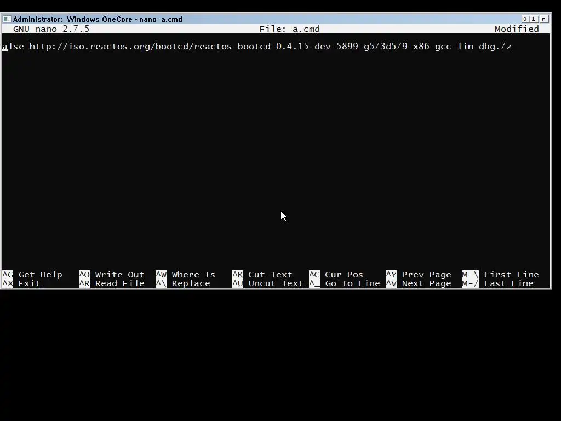
Task: Click the 'Read File' label
Action: [120, 283]
